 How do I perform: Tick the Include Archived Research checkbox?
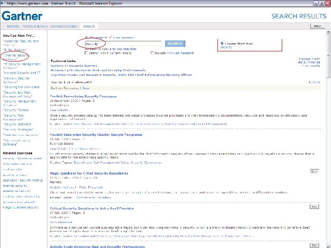(152, 53)
